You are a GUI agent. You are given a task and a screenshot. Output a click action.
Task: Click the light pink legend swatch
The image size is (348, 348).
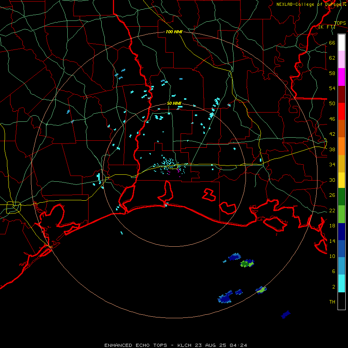pos(341,59)
